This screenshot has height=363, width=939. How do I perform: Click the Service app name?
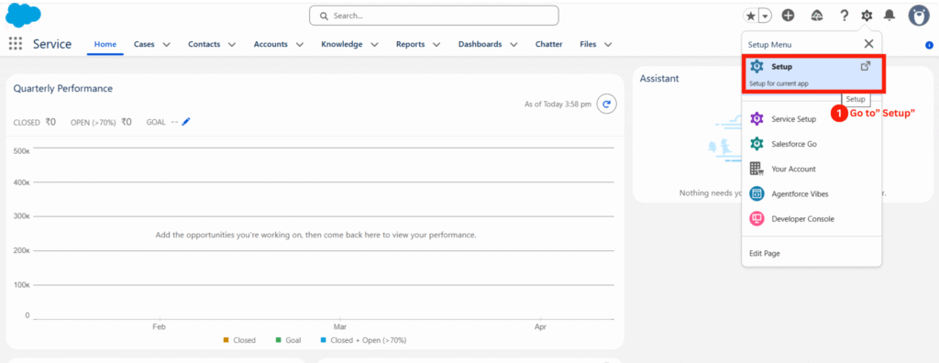(52, 44)
